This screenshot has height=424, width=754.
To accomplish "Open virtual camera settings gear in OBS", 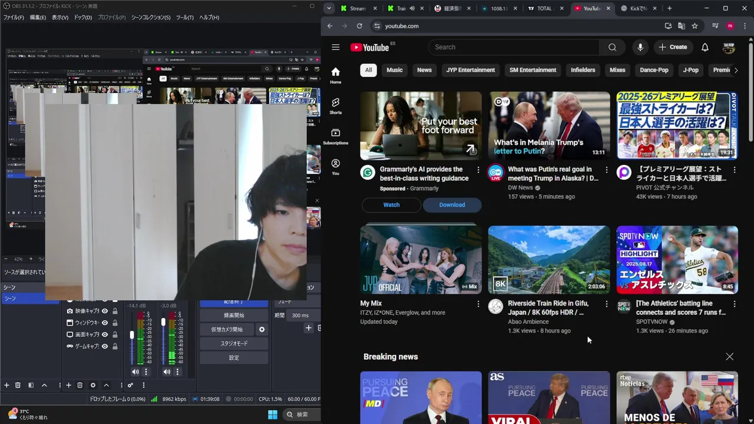I will [262, 329].
